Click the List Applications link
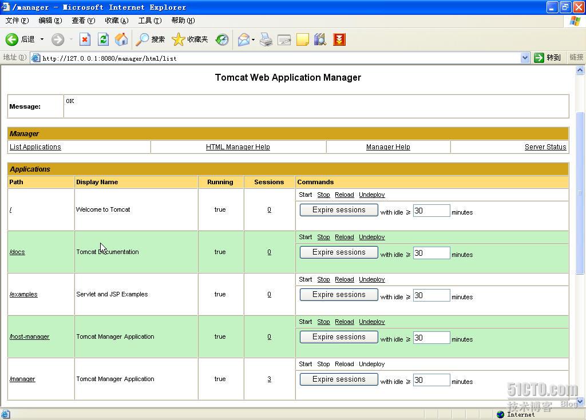This screenshot has width=586, height=420. [35, 147]
